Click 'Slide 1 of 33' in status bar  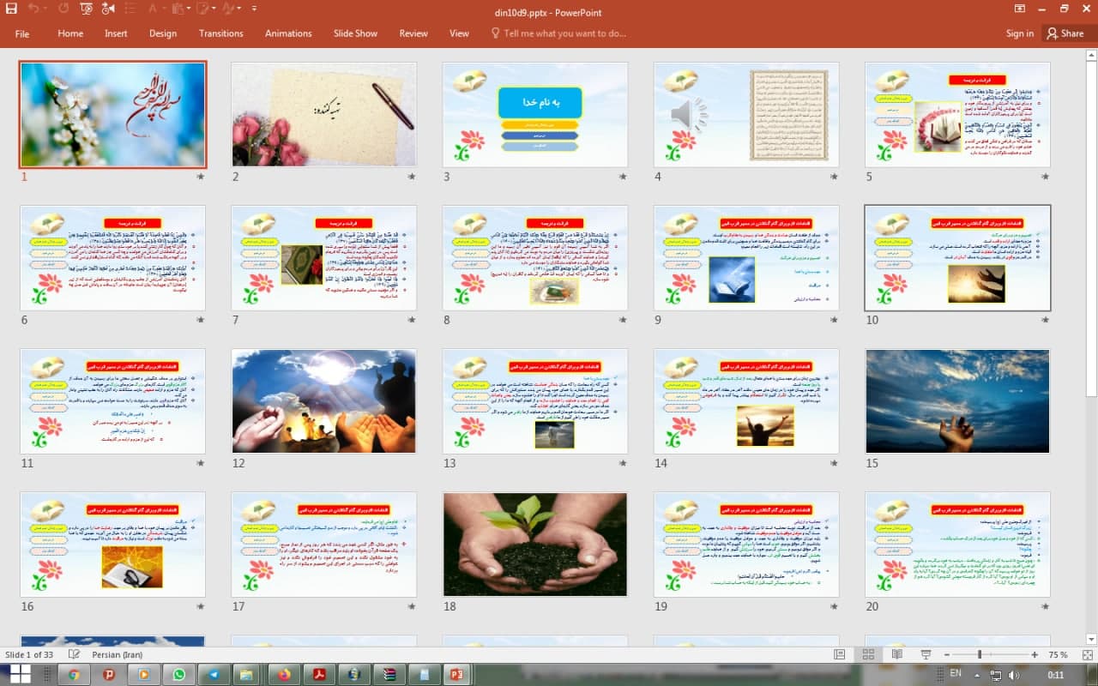(x=30, y=654)
